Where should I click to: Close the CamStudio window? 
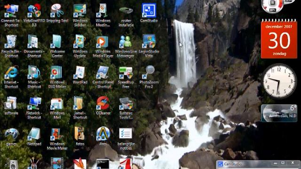click(x=293, y=163)
